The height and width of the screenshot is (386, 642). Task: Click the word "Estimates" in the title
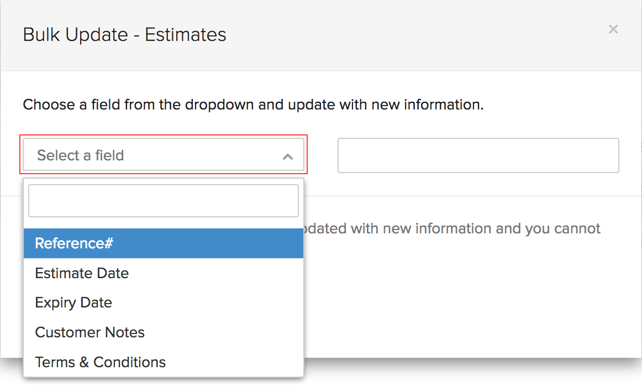(x=186, y=35)
